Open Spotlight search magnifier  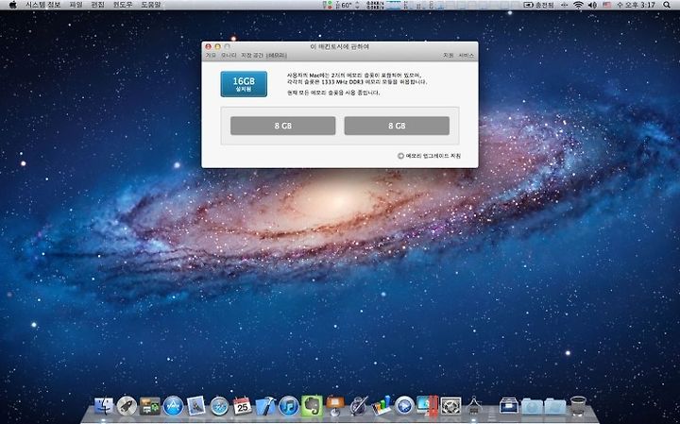click(667, 5)
